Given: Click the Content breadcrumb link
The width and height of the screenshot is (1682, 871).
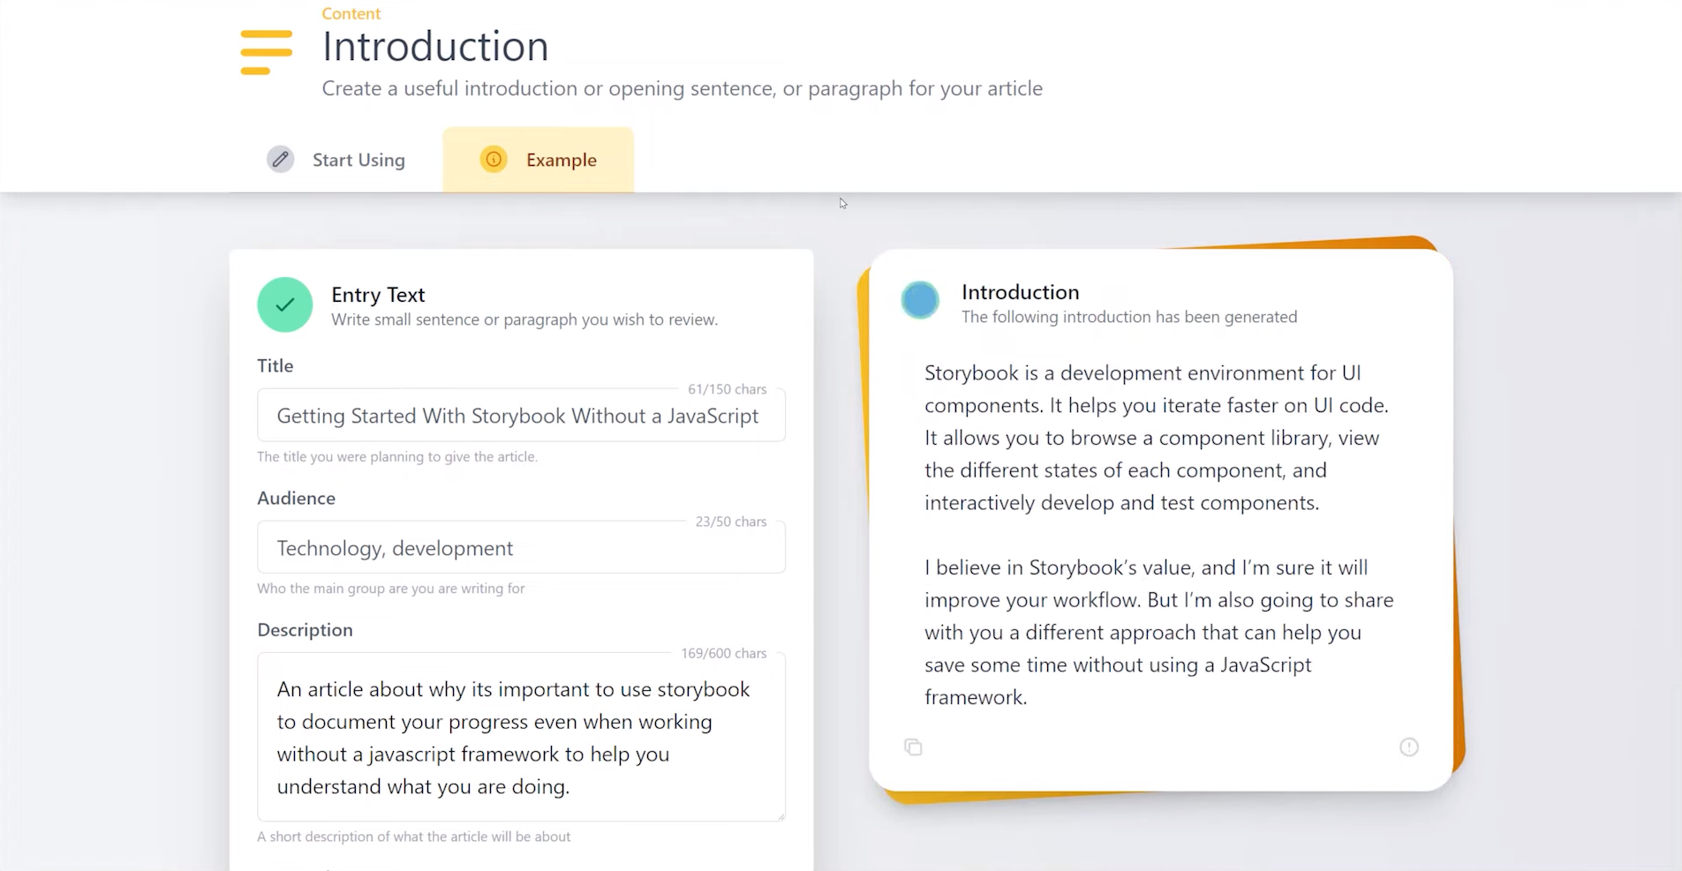Looking at the screenshot, I should pos(351,13).
